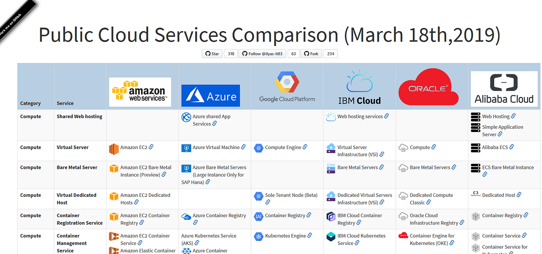Select Virtual Dedicated Host row label
Screen dimensions: 542x254
pos(77,199)
